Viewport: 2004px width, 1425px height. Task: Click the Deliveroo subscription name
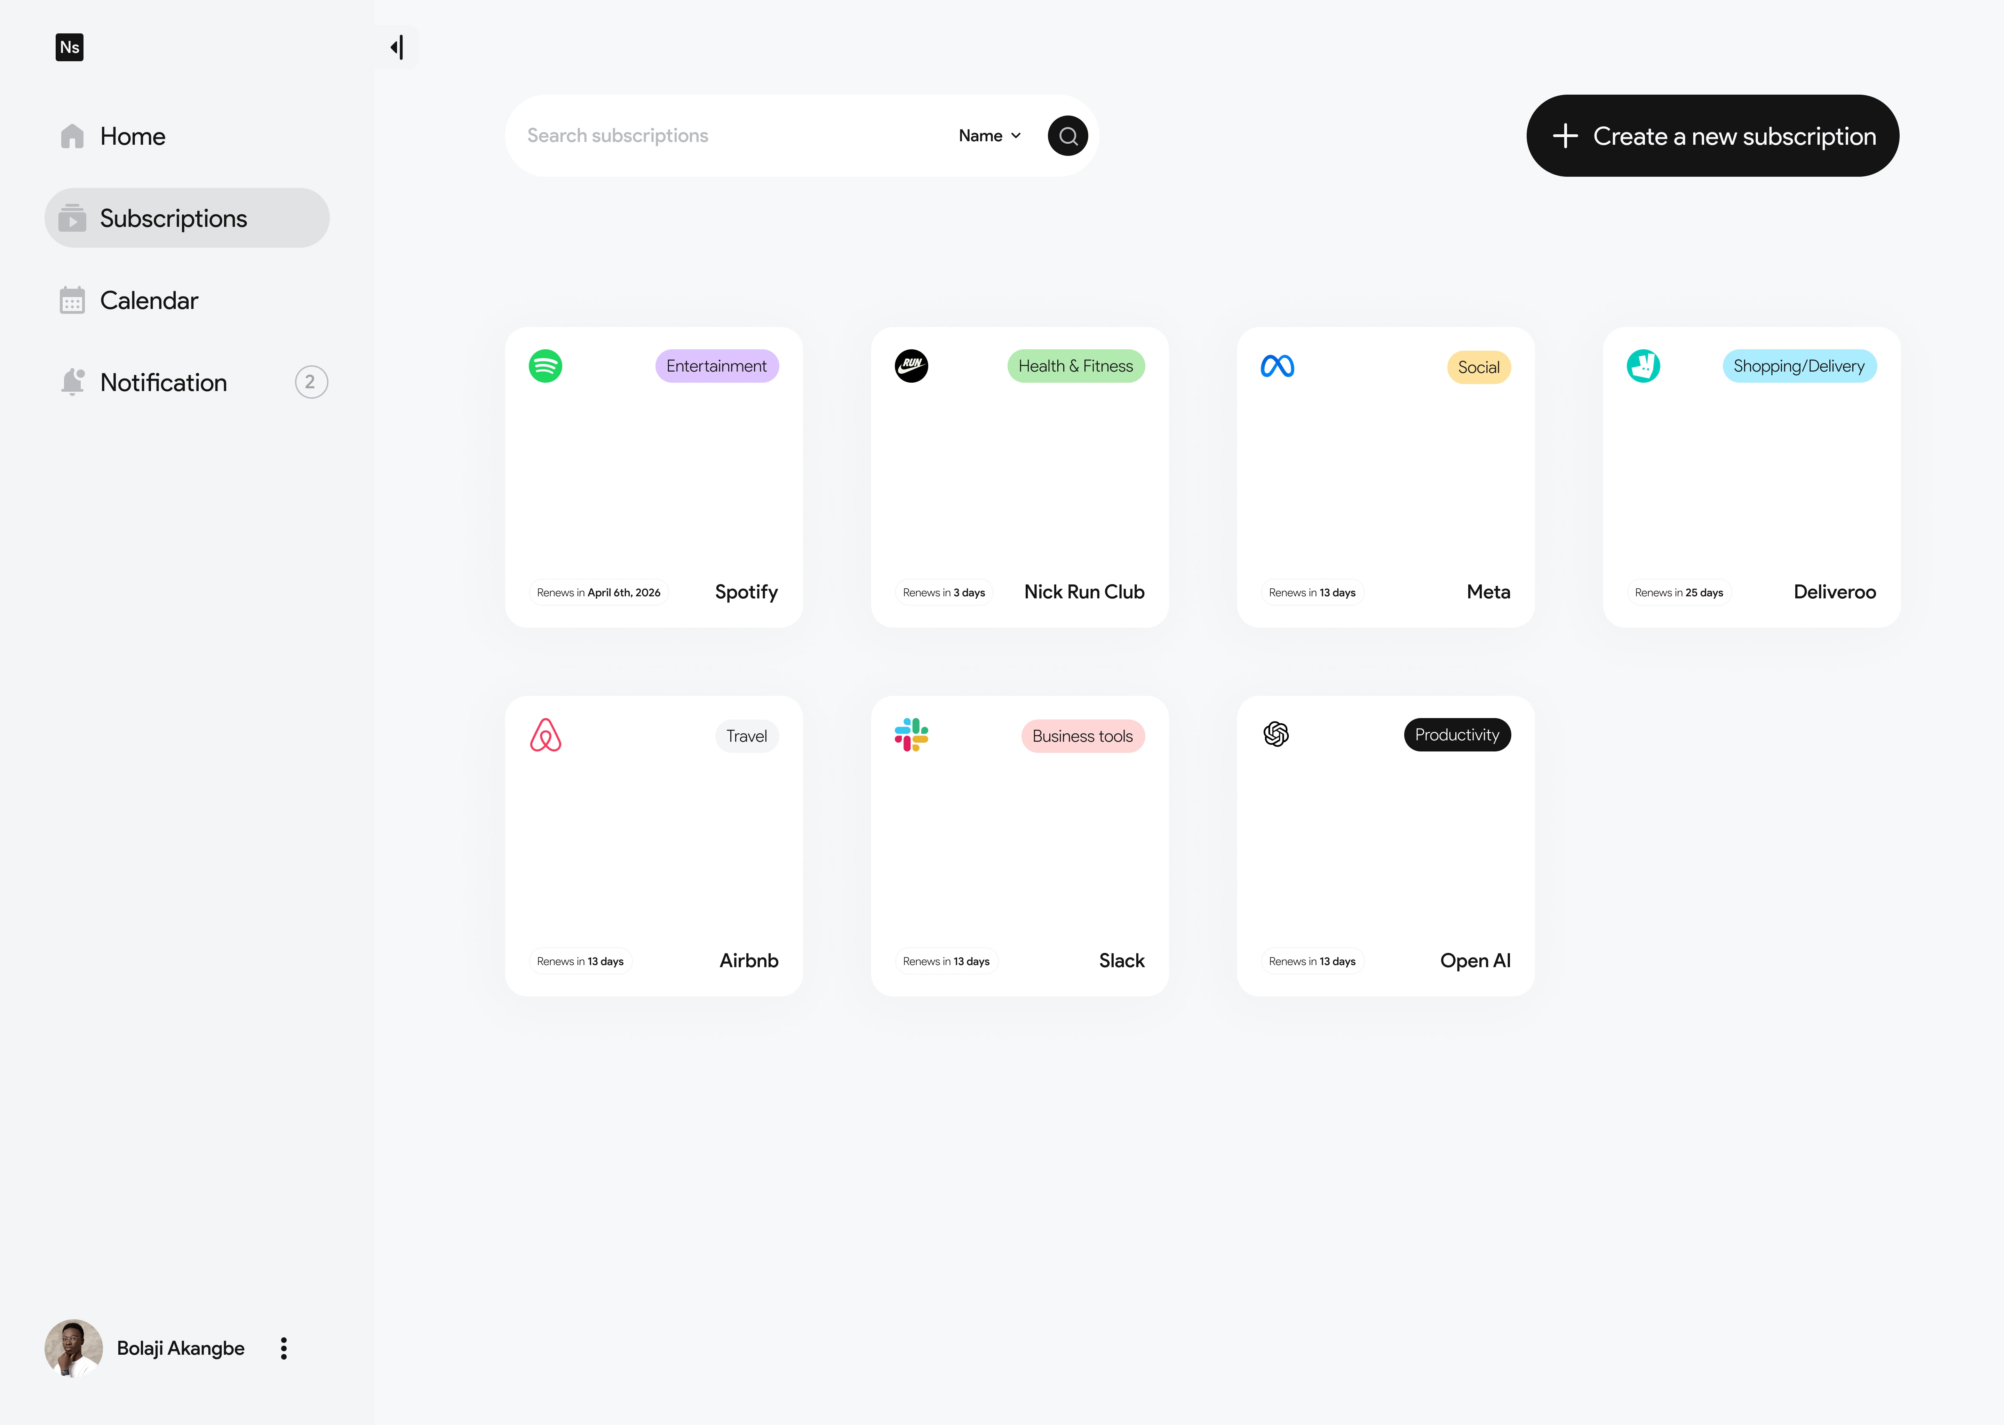coord(1835,592)
